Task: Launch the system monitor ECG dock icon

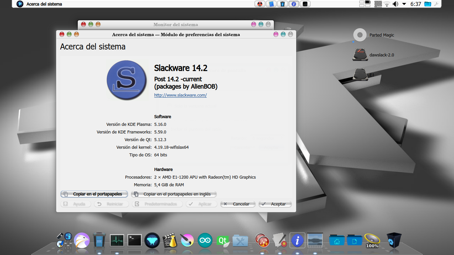Action: (x=117, y=240)
